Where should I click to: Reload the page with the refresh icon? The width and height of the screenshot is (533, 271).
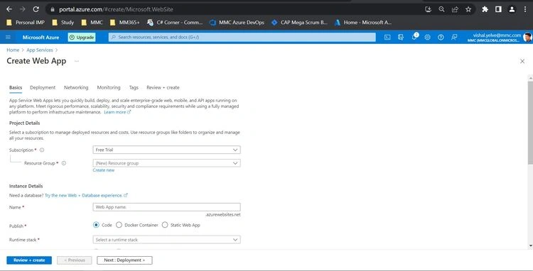[36, 9]
